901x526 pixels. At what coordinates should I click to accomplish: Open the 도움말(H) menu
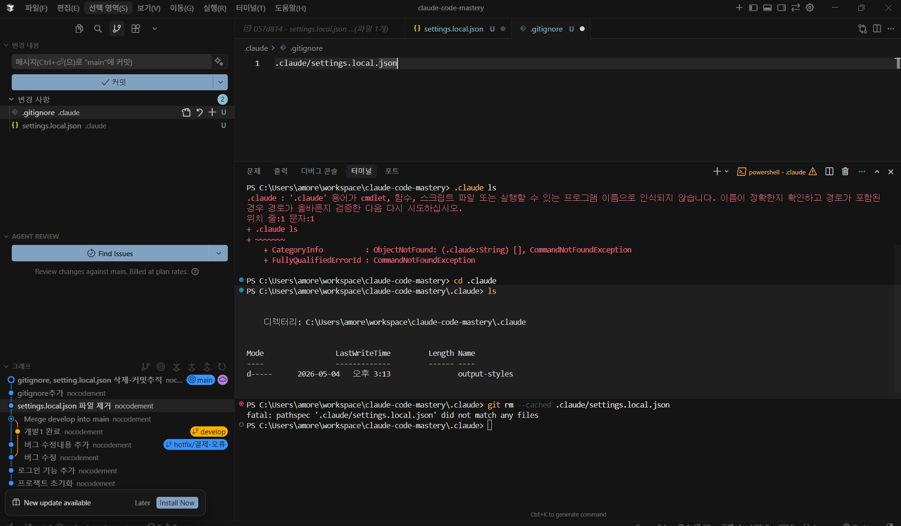click(290, 8)
